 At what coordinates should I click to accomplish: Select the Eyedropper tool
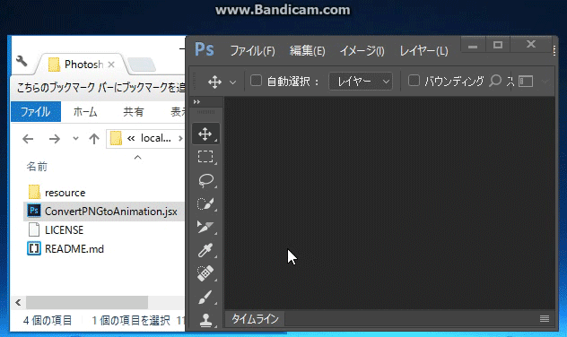click(205, 250)
